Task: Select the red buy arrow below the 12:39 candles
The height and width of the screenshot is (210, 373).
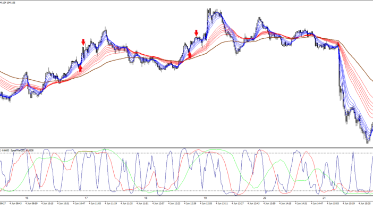Action: tap(190, 55)
